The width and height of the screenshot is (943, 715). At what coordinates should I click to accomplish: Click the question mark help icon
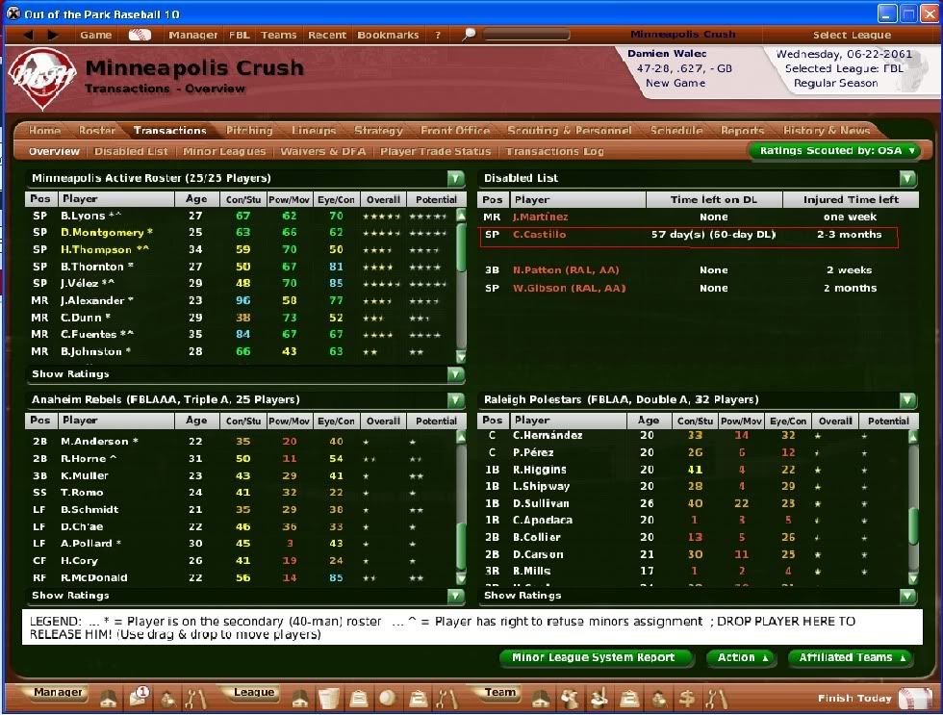pos(438,35)
